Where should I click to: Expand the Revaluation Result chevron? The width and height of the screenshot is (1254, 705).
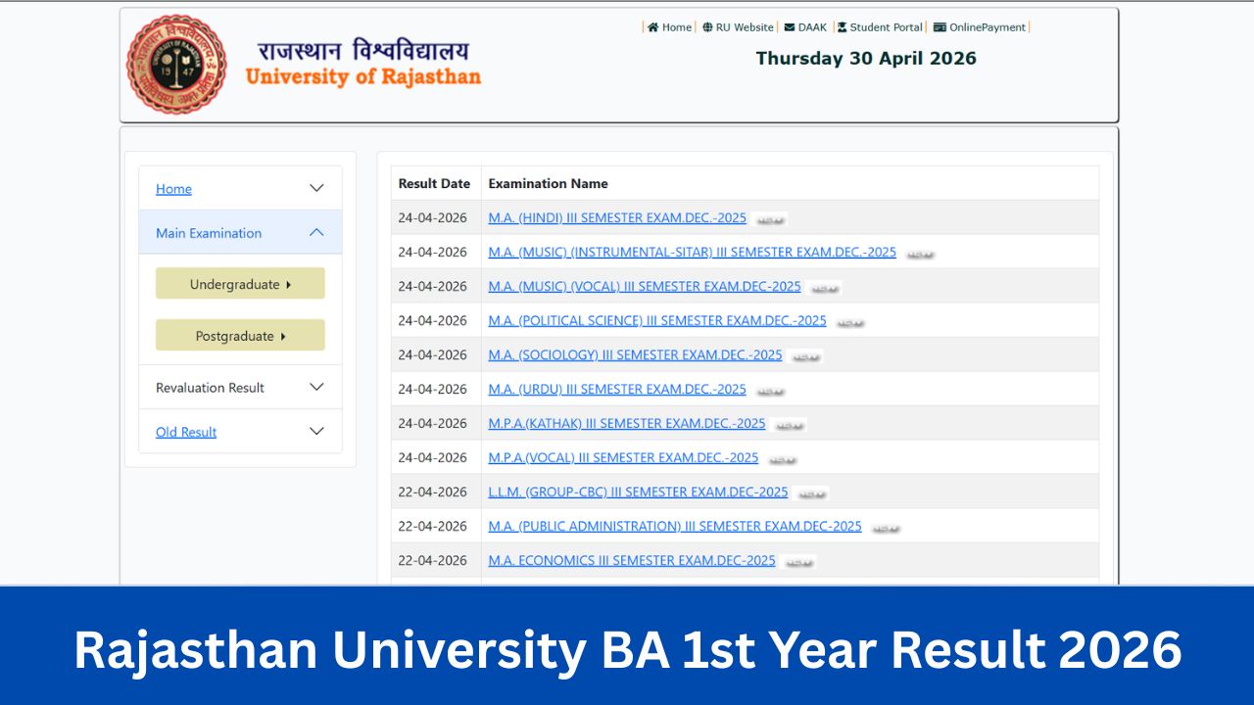(x=316, y=387)
